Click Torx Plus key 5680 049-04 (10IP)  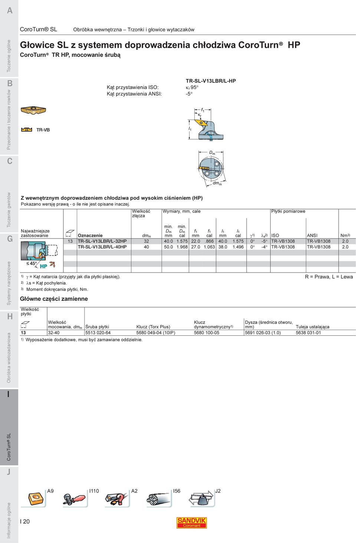(x=156, y=333)
